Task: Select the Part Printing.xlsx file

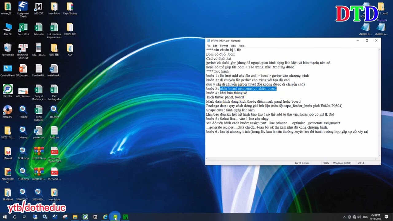Action: (x=54, y=93)
